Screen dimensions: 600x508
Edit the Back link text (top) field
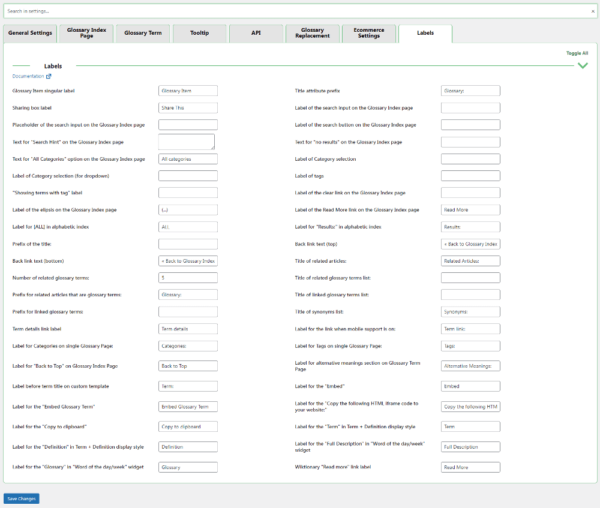click(470, 244)
